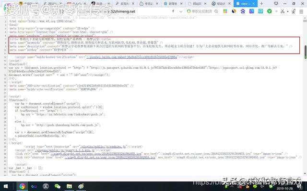The width and height of the screenshot is (307, 191).
Task: Open the browser skin (shirt) icon
Action: 276,3
